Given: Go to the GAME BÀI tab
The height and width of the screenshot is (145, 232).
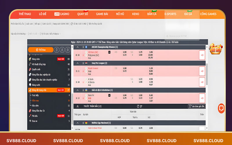Looking at the screenshot, I should [102, 14].
